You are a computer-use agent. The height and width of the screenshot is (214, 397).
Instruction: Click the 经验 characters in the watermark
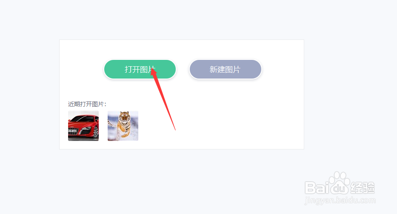pyautogui.click(x=363, y=188)
